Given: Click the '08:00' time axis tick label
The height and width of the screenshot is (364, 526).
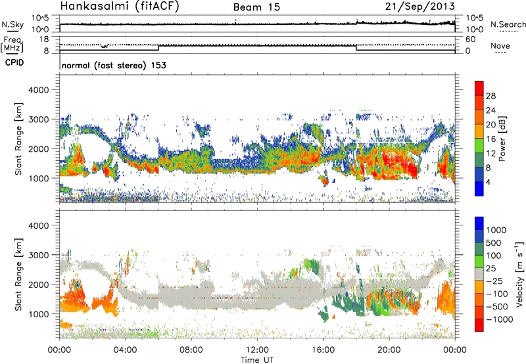Looking at the screenshot, I should coord(191,350).
